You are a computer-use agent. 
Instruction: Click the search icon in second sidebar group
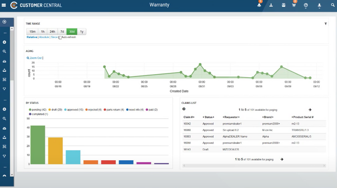pyautogui.click(x=4, y=119)
